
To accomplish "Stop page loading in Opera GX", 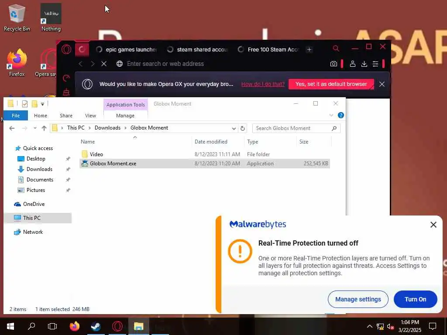I will (104, 64).
